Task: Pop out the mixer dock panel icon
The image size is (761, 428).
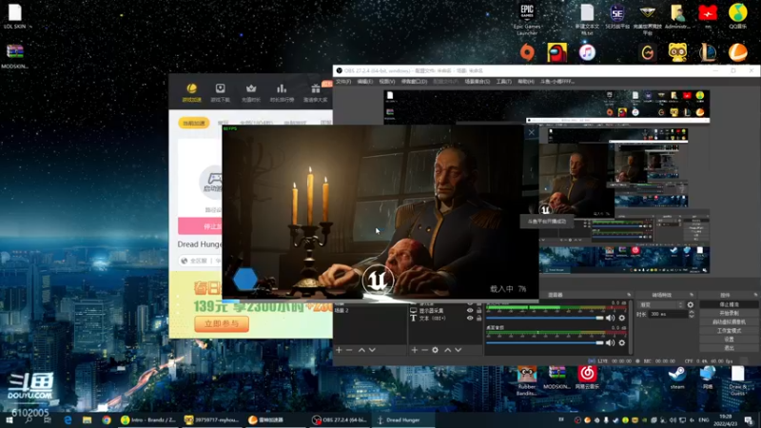Action: [x=629, y=295]
